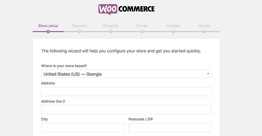Click the Activate step circle marker
Image resolution: width=262 pixels, height=136 pixels.
(x=173, y=32)
